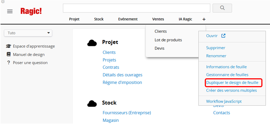Choose Supprimer from the context menu

[x=216, y=48]
